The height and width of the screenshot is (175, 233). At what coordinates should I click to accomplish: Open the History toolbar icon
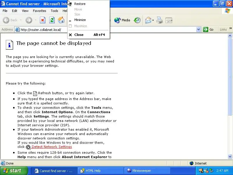(137, 20)
